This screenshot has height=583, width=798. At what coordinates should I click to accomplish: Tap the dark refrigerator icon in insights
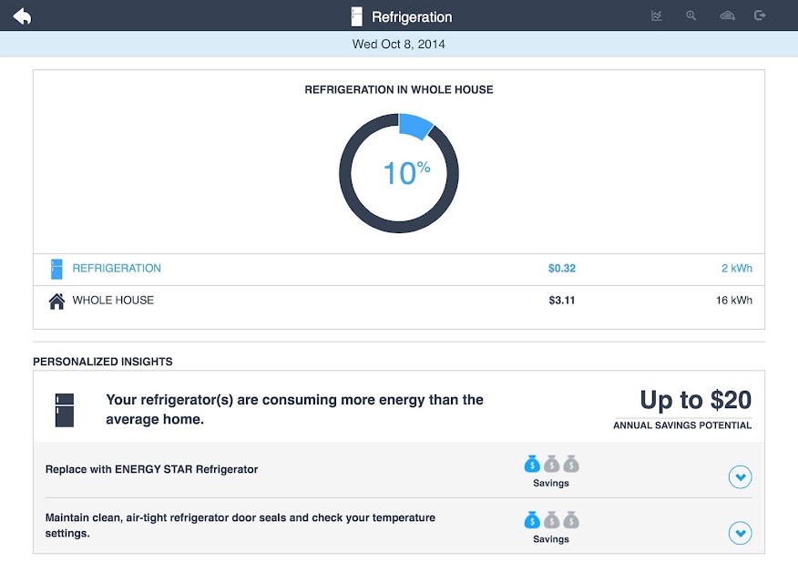pyautogui.click(x=65, y=410)
